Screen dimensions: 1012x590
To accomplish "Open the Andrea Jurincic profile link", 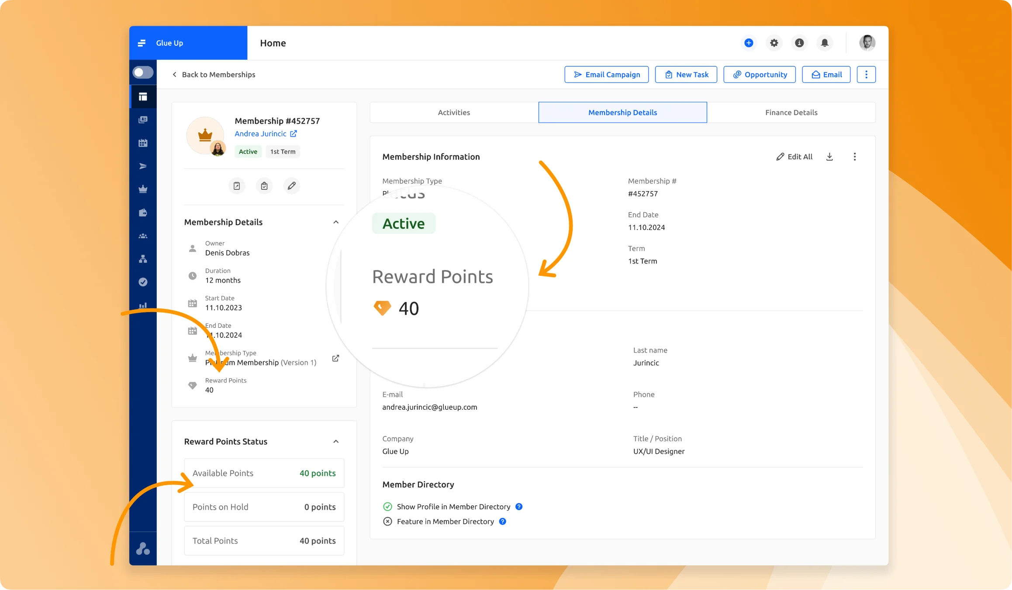I will point(261,134).
